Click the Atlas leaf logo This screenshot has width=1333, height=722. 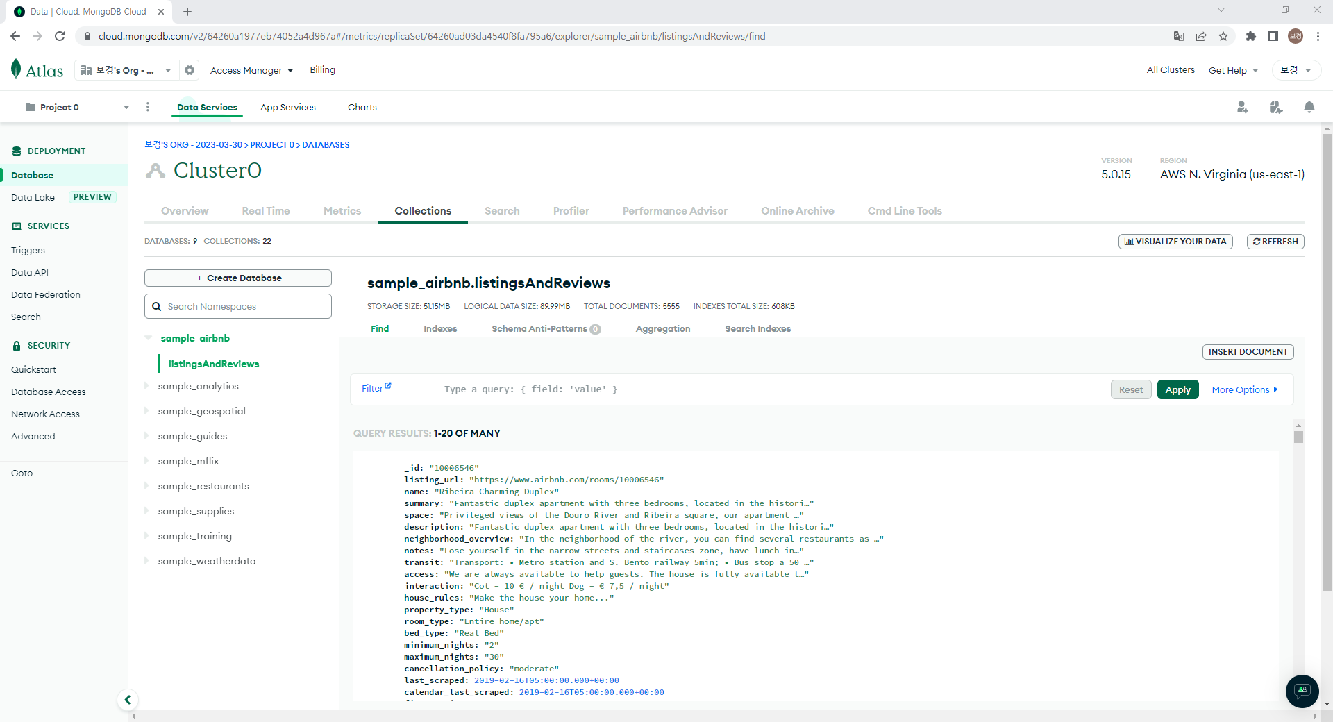(x=37, y=69)
